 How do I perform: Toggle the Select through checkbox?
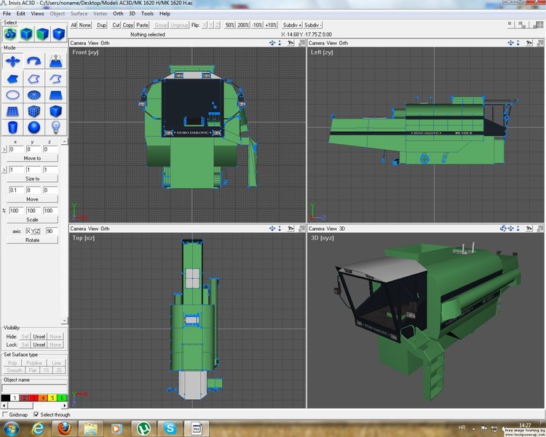pyautogui.click(x=36, y=414)
